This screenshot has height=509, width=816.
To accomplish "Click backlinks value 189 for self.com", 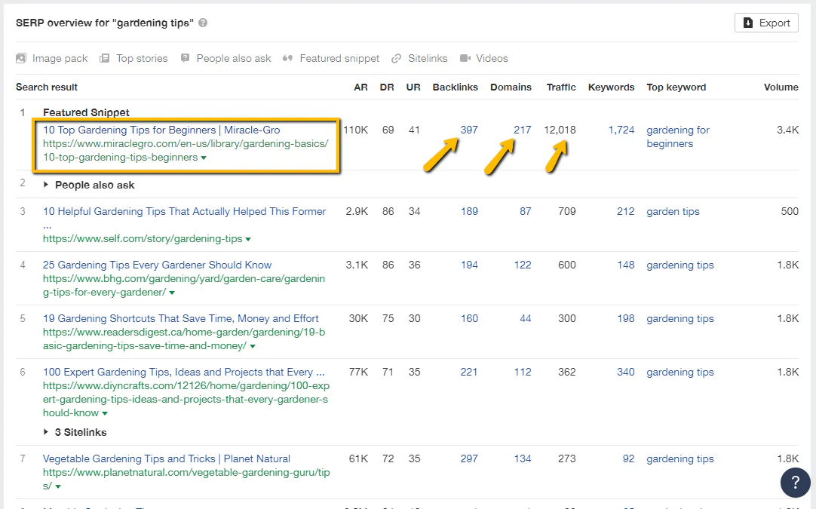I will (x=469, y=211).
